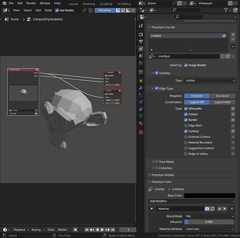Image resolution: width=240 pixels, height=238 pixels.
Task: Enable the Edge Mark edge type
Action: (x=186, y=126)
